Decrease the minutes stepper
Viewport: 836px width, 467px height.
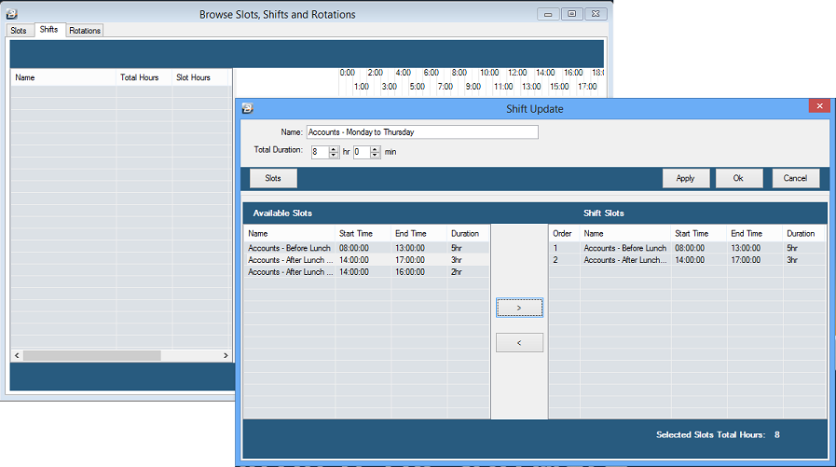[x=376, y=155]
